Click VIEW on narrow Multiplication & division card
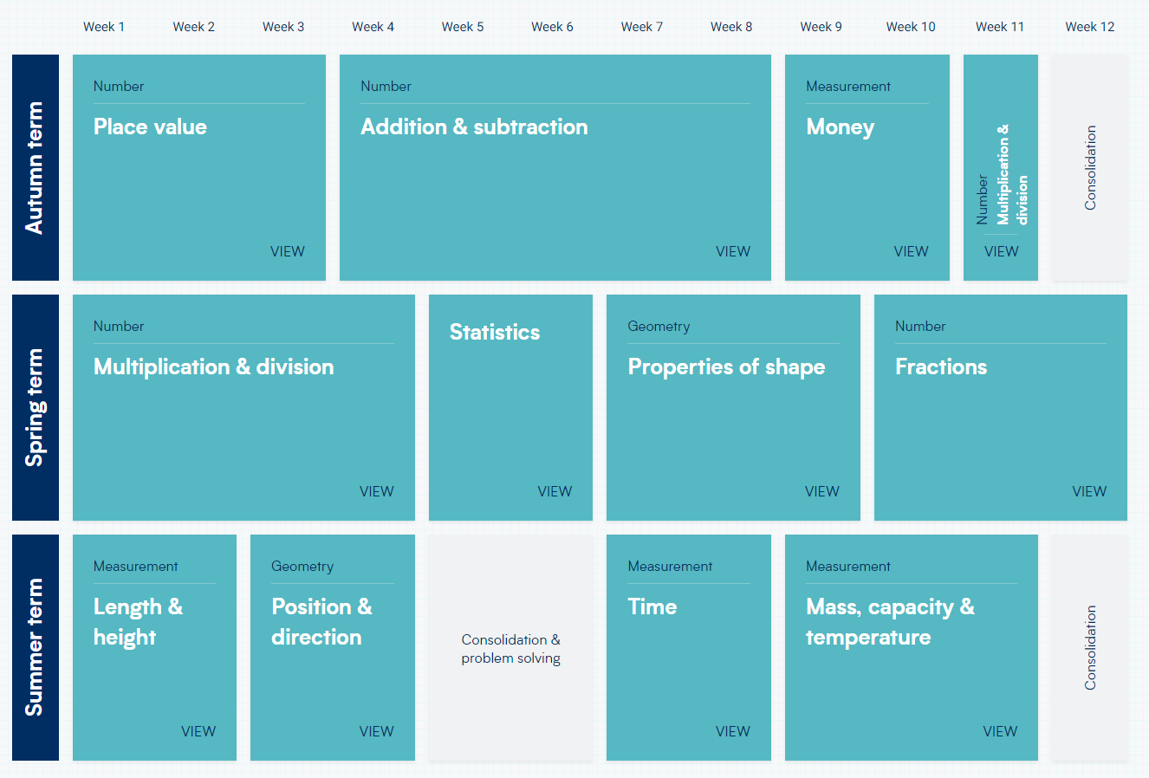Screen dimensions: 1149x778 [x=1001, y=251]
